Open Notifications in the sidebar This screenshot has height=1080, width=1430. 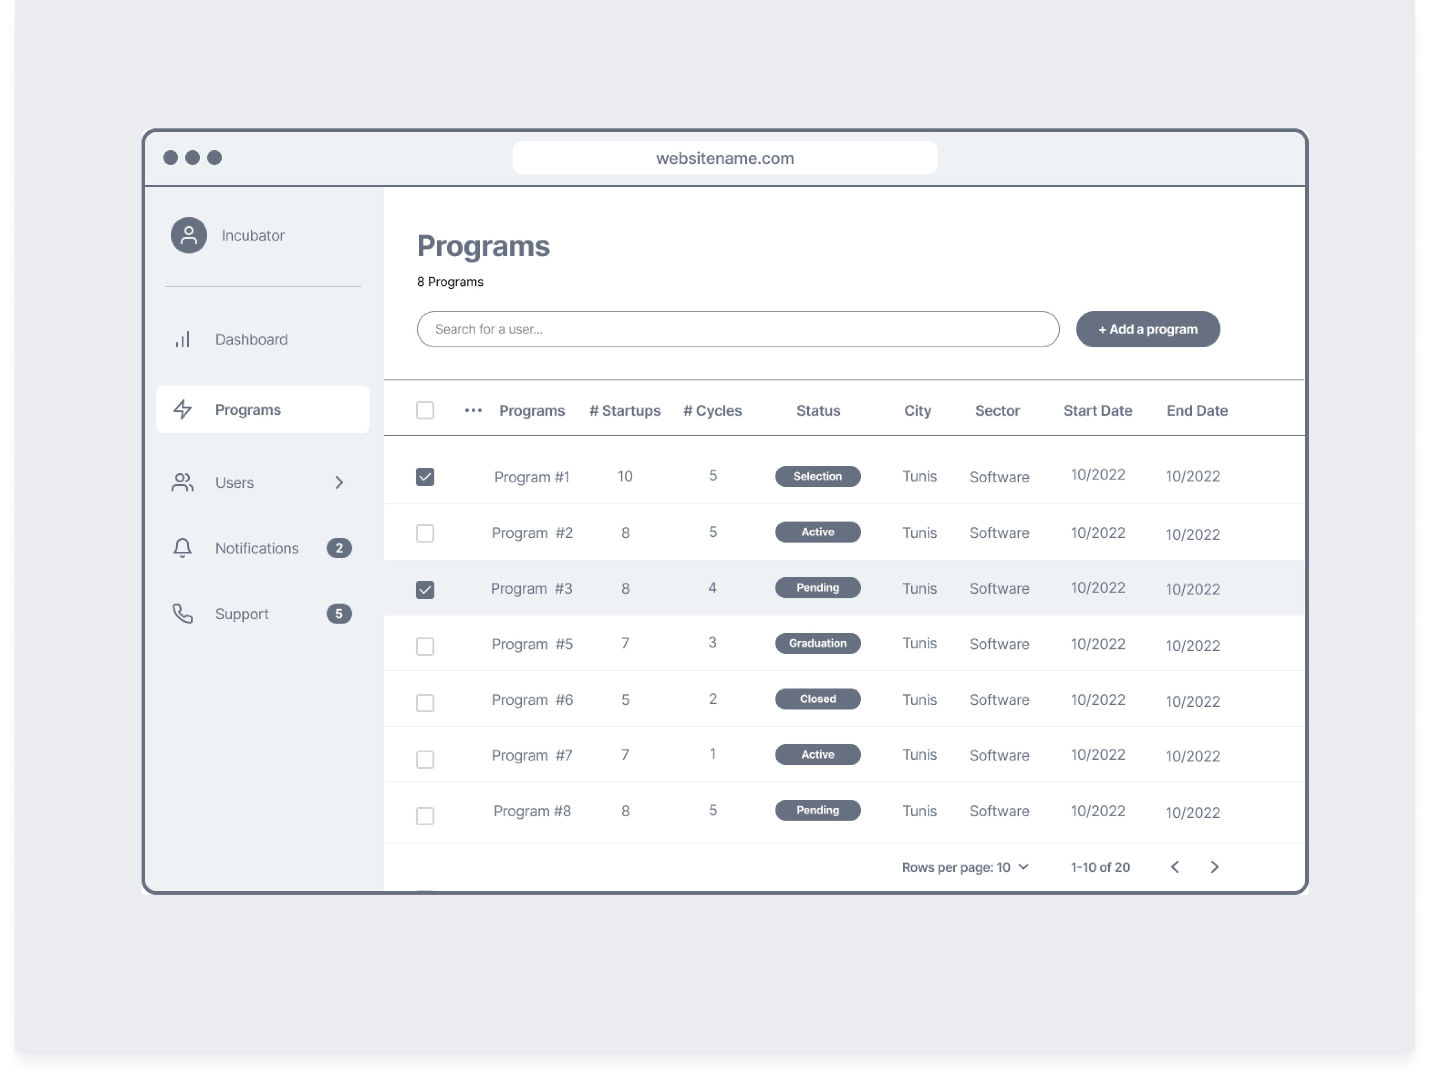(257, 548)
